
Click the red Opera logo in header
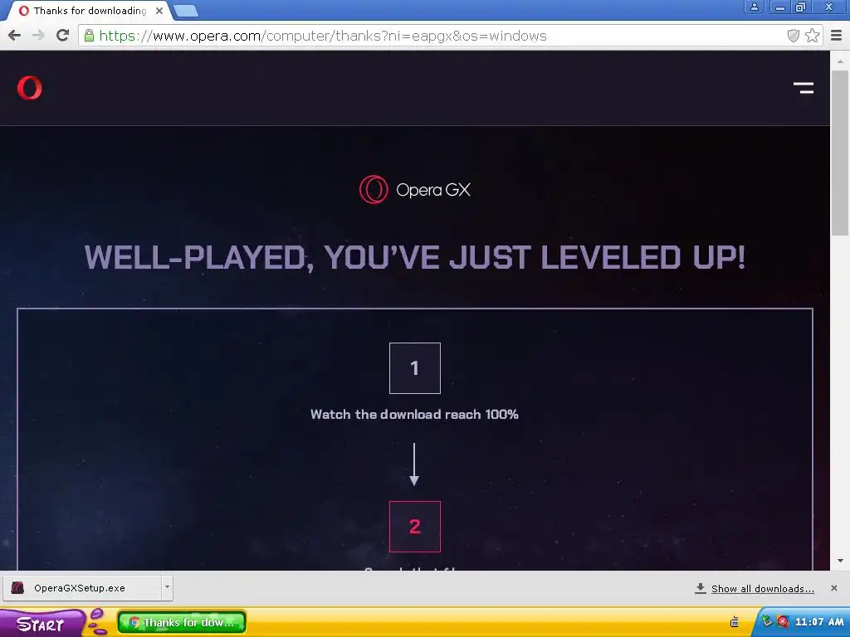tap(29, 88)
